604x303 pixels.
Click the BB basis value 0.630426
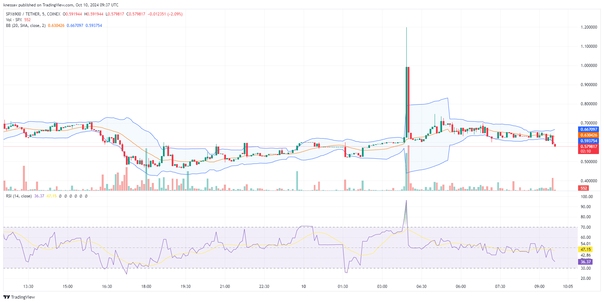[x=56, y=26]
